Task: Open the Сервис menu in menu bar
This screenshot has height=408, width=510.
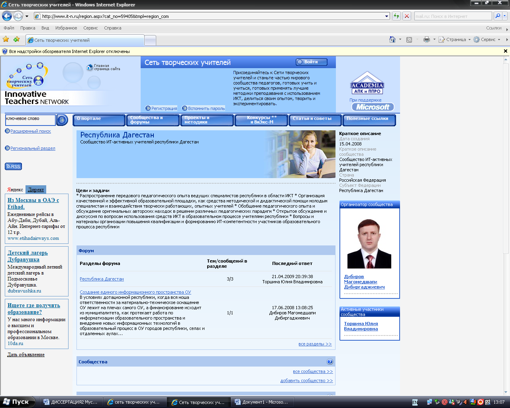Action: click(90, 28)
